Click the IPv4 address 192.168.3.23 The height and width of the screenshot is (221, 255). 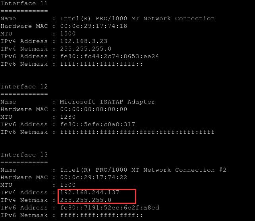pos(84,41)
